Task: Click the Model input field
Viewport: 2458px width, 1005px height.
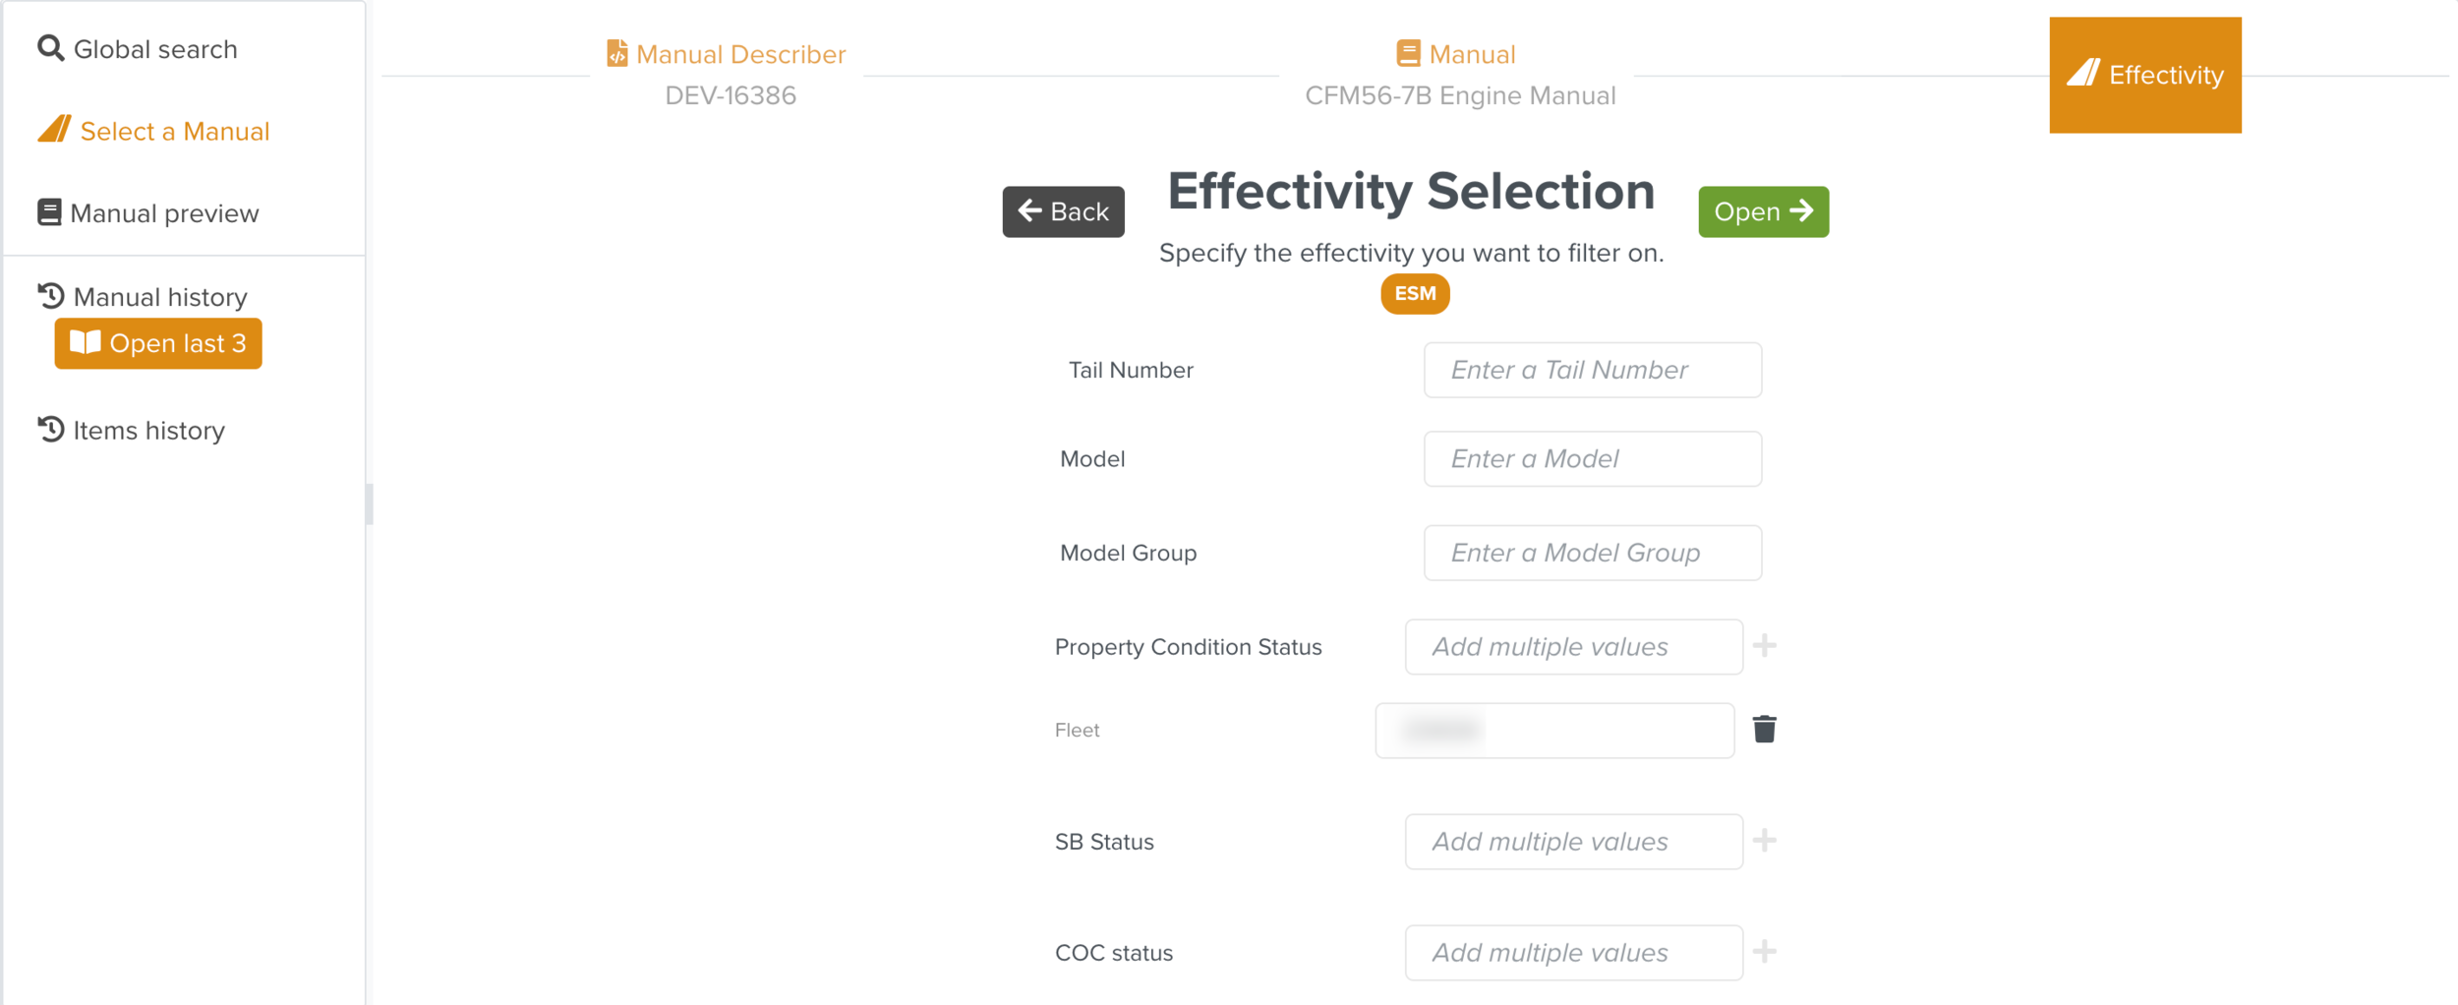Action: [1592, 458]
